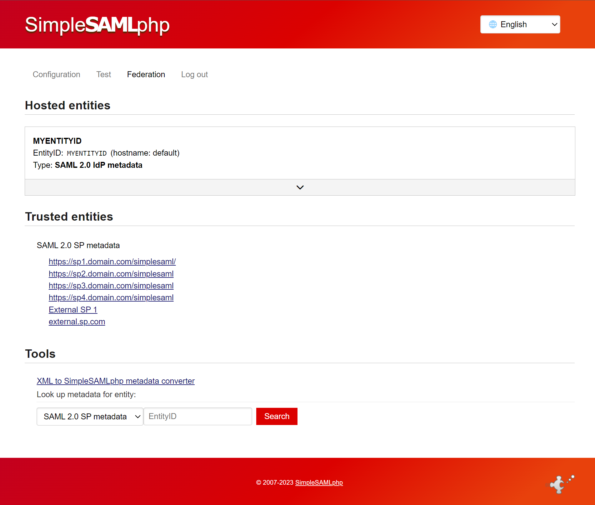Open the external.sp.com link

[x=77, y=322]
